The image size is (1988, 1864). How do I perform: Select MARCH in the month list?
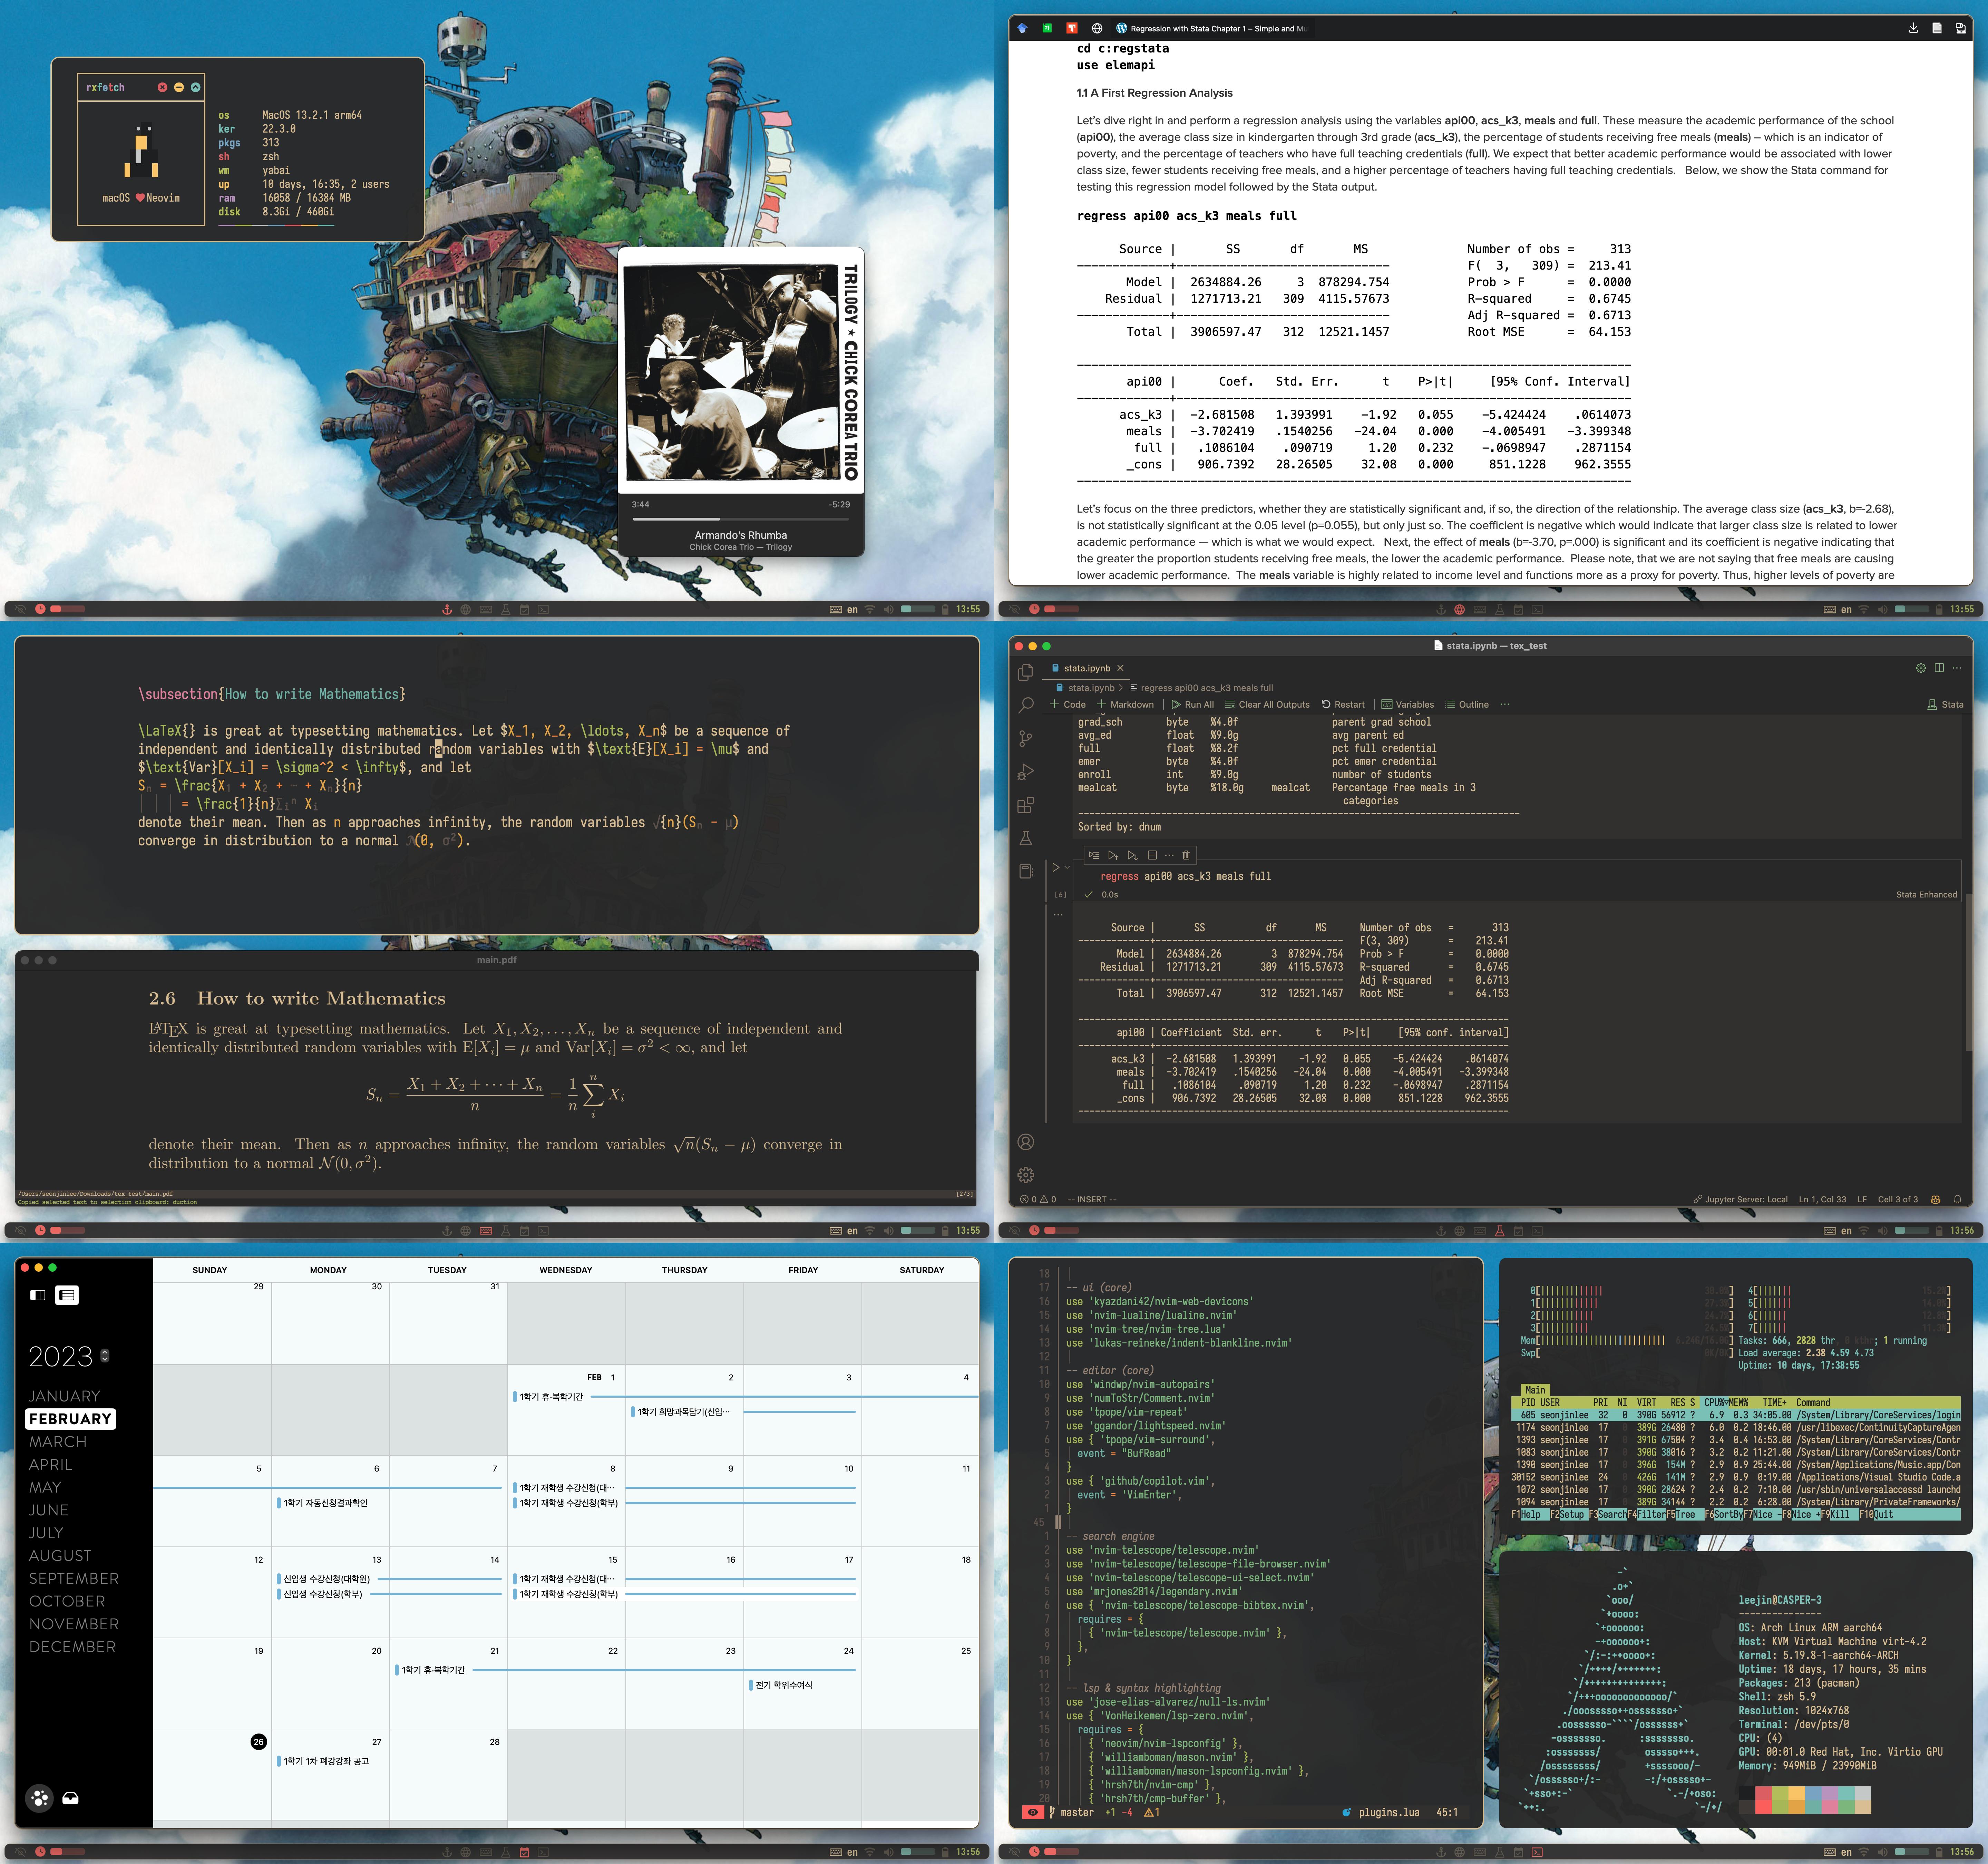(58, 1442)
